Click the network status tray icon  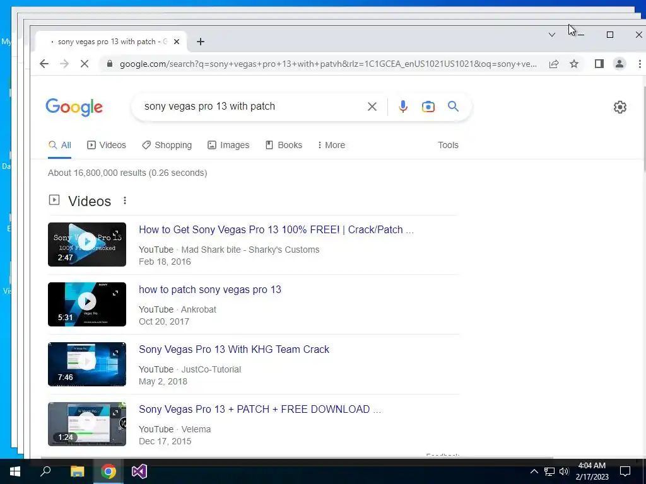(x=549, y=471)
